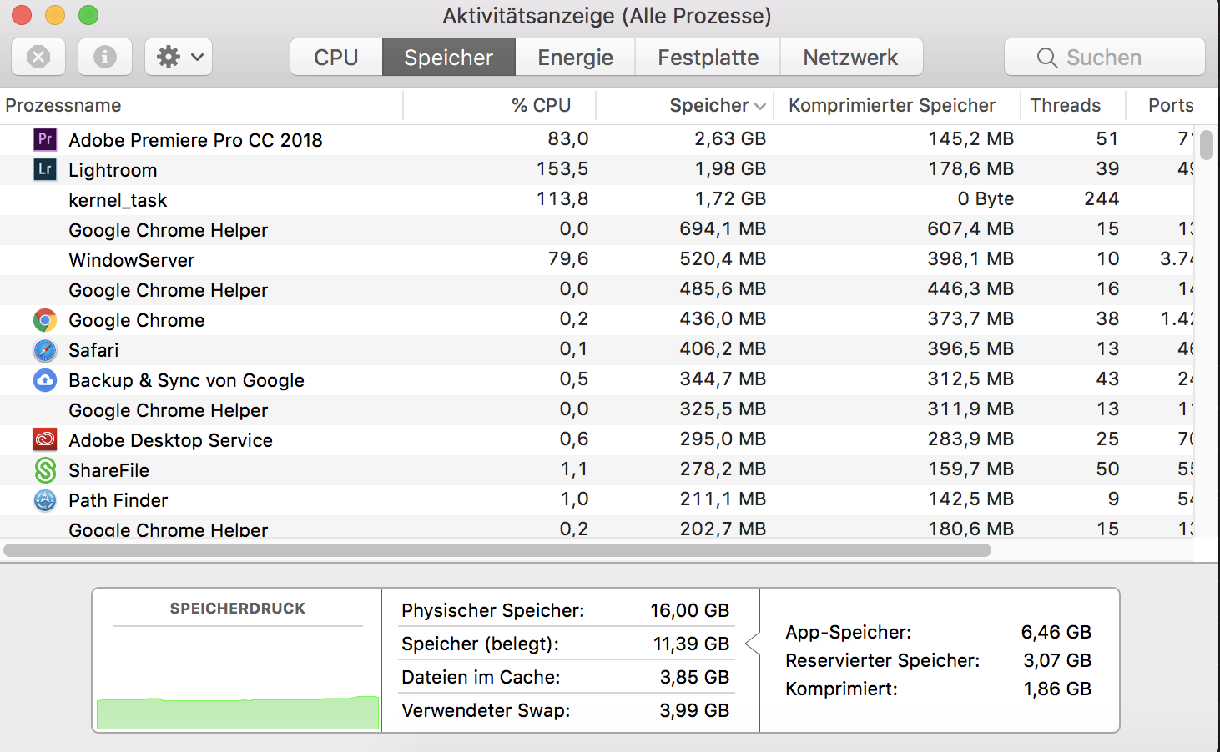This screenshot has height=752, width=1220.
Task: Open the process info button
Action: coord(105,57)
